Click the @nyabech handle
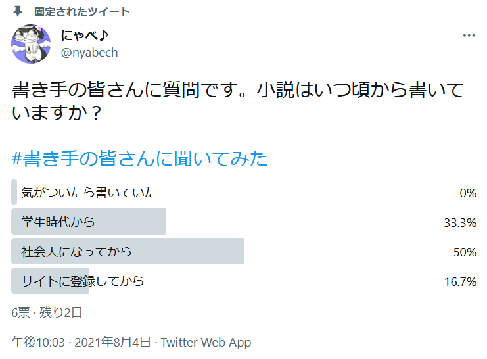 [89, 53]
